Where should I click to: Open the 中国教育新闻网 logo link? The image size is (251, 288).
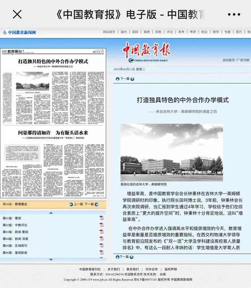coord(19,32)
